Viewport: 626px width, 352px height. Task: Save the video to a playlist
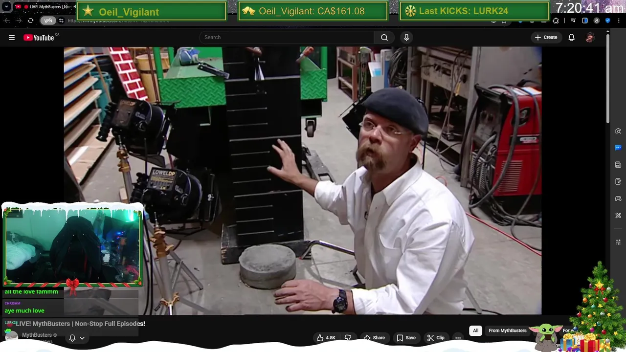coord(406,337)
